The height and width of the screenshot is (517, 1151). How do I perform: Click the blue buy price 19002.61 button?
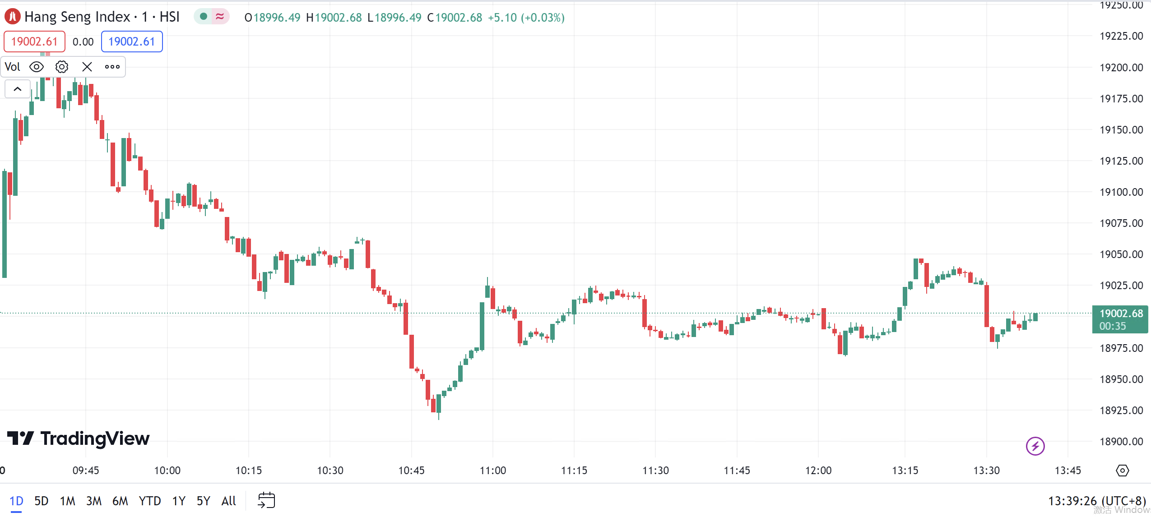tap(132, 42)
